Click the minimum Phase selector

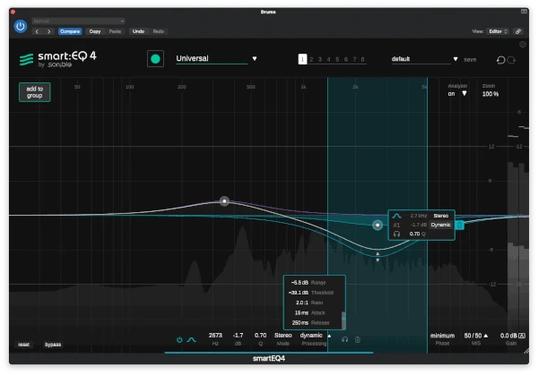pyautogui.click(x=442, y=336)
